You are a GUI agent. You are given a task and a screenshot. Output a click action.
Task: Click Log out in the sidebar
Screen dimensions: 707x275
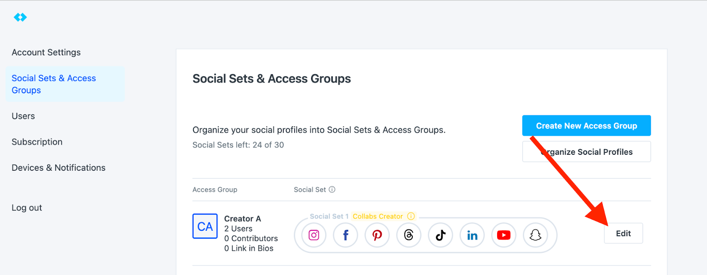(x=27, y=208)
